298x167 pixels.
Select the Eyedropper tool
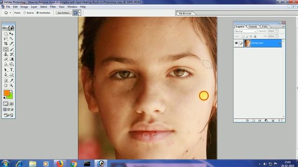click(11, 80)
